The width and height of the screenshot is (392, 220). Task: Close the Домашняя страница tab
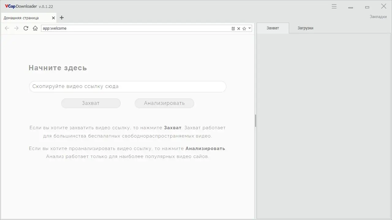coord(53,18)
